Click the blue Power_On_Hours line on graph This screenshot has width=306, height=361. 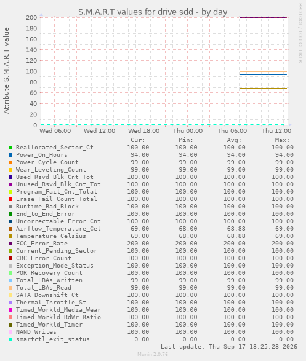pos(263,74)
